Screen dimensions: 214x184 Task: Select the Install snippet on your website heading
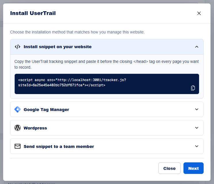[58, 47]
